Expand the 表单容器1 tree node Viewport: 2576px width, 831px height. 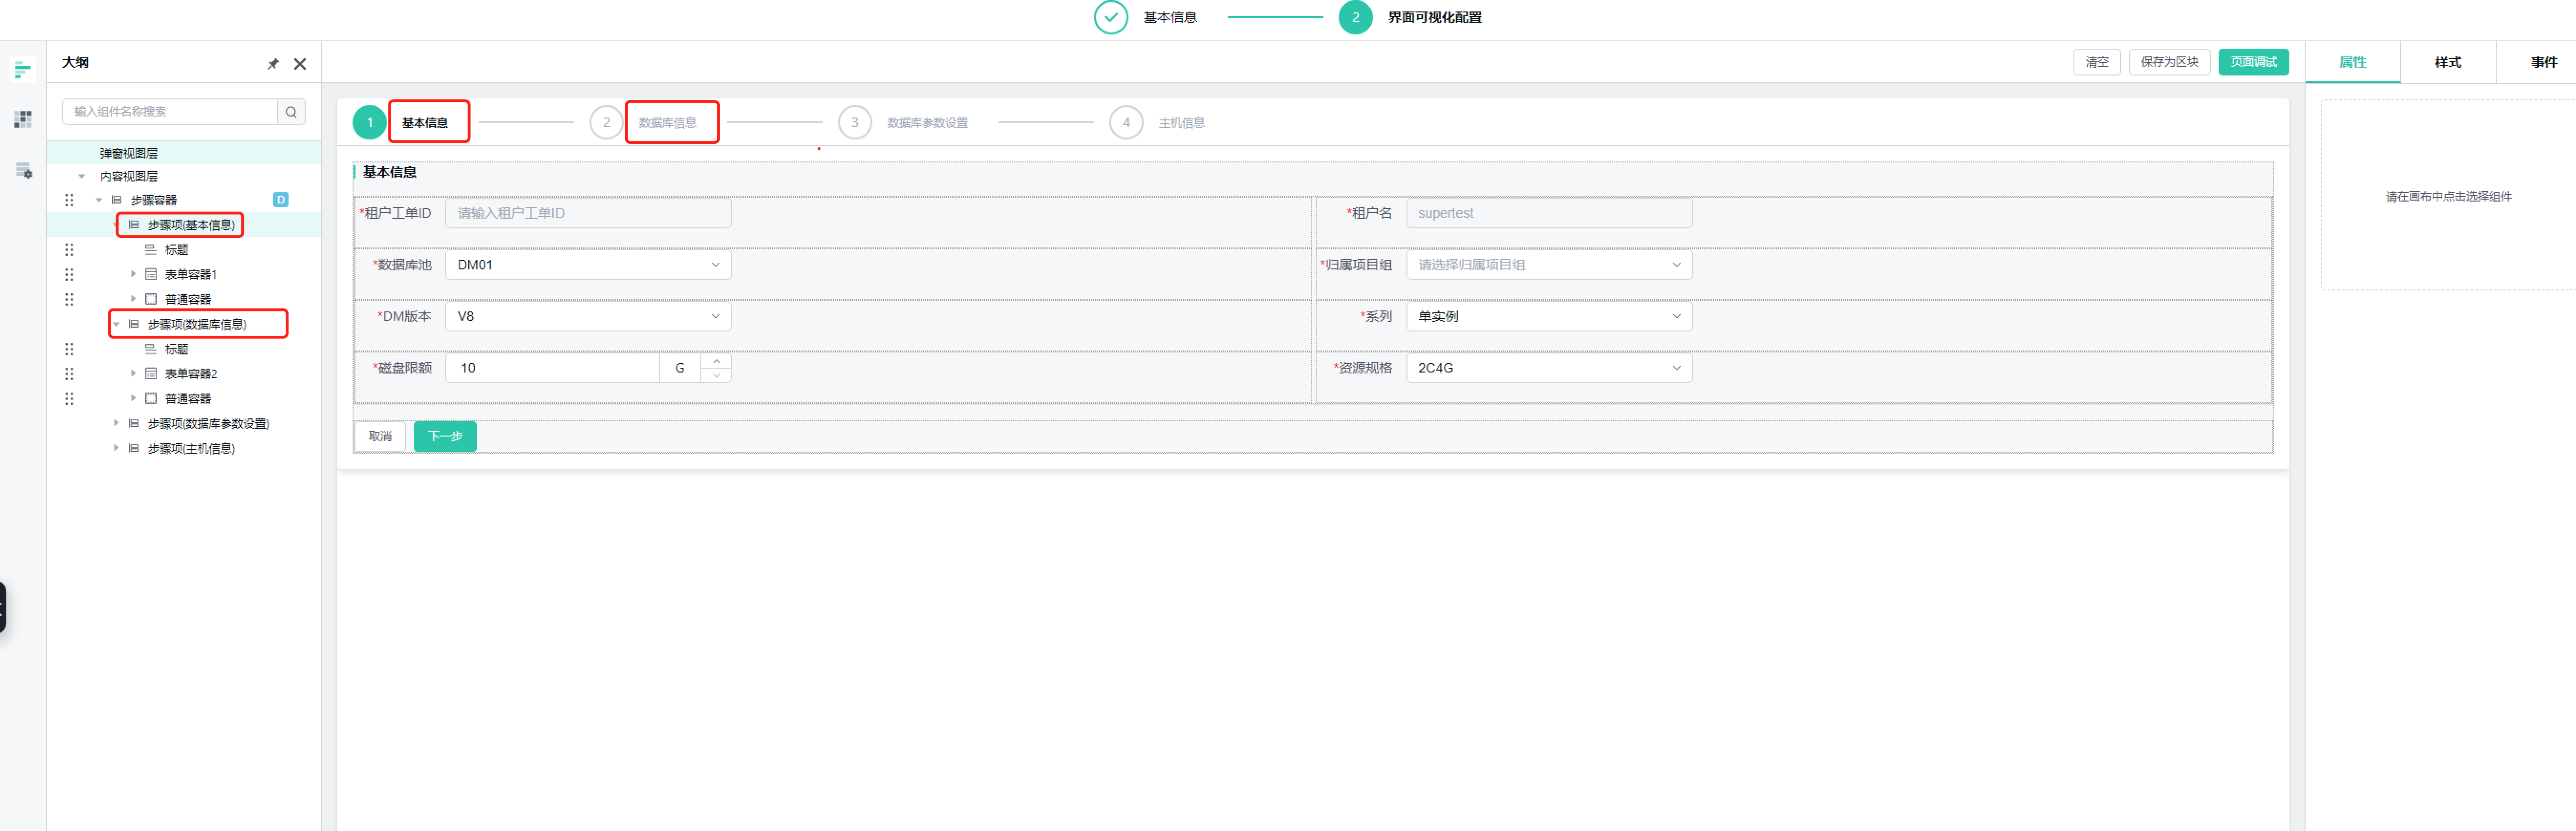click(x=133, y=274)
